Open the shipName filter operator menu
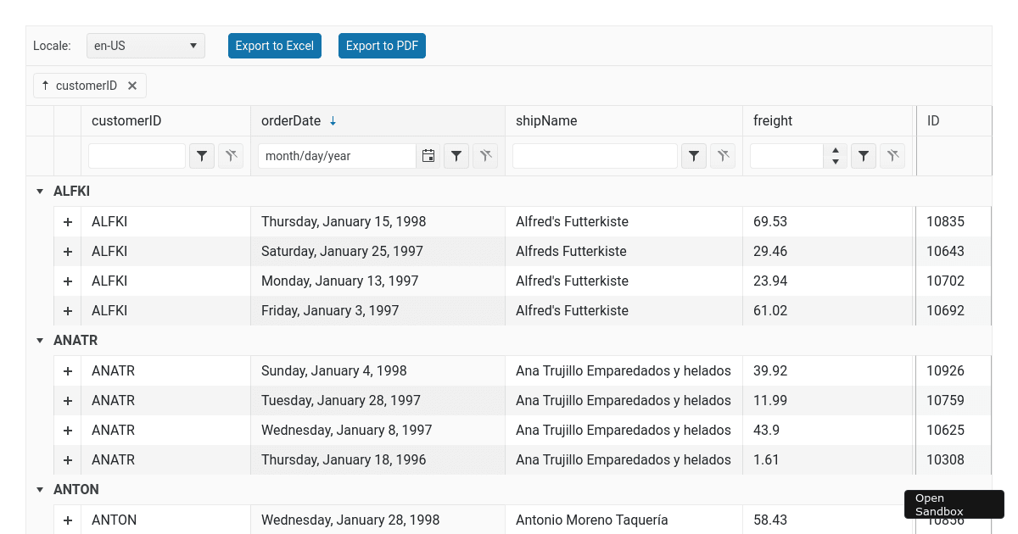 pos(694,156)
